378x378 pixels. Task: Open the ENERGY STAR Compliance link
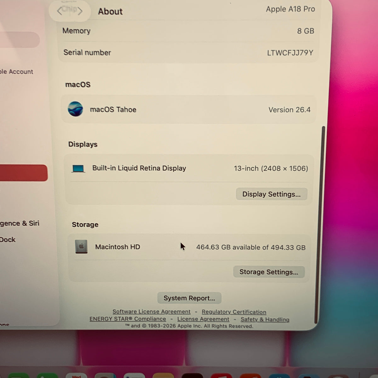tap(128, 319)
